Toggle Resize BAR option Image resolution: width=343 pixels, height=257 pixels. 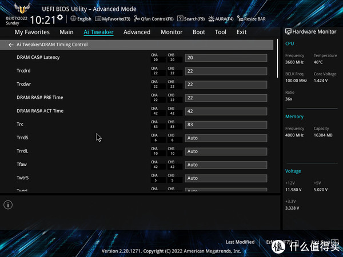click(x=252, y=19)
